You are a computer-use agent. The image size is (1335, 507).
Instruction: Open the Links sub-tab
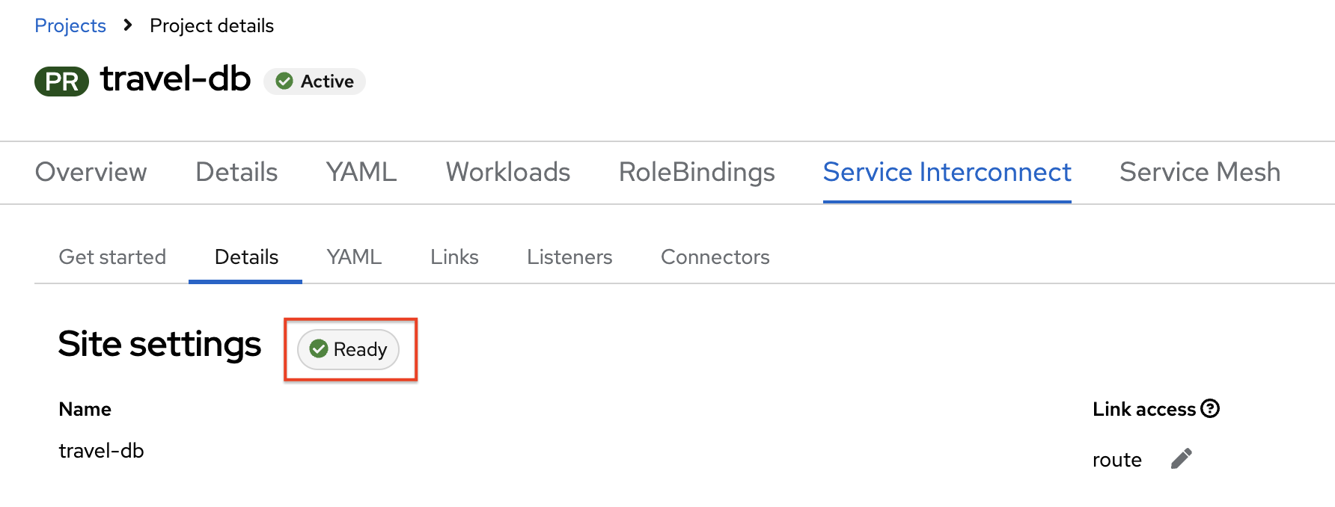pos(454,256)
